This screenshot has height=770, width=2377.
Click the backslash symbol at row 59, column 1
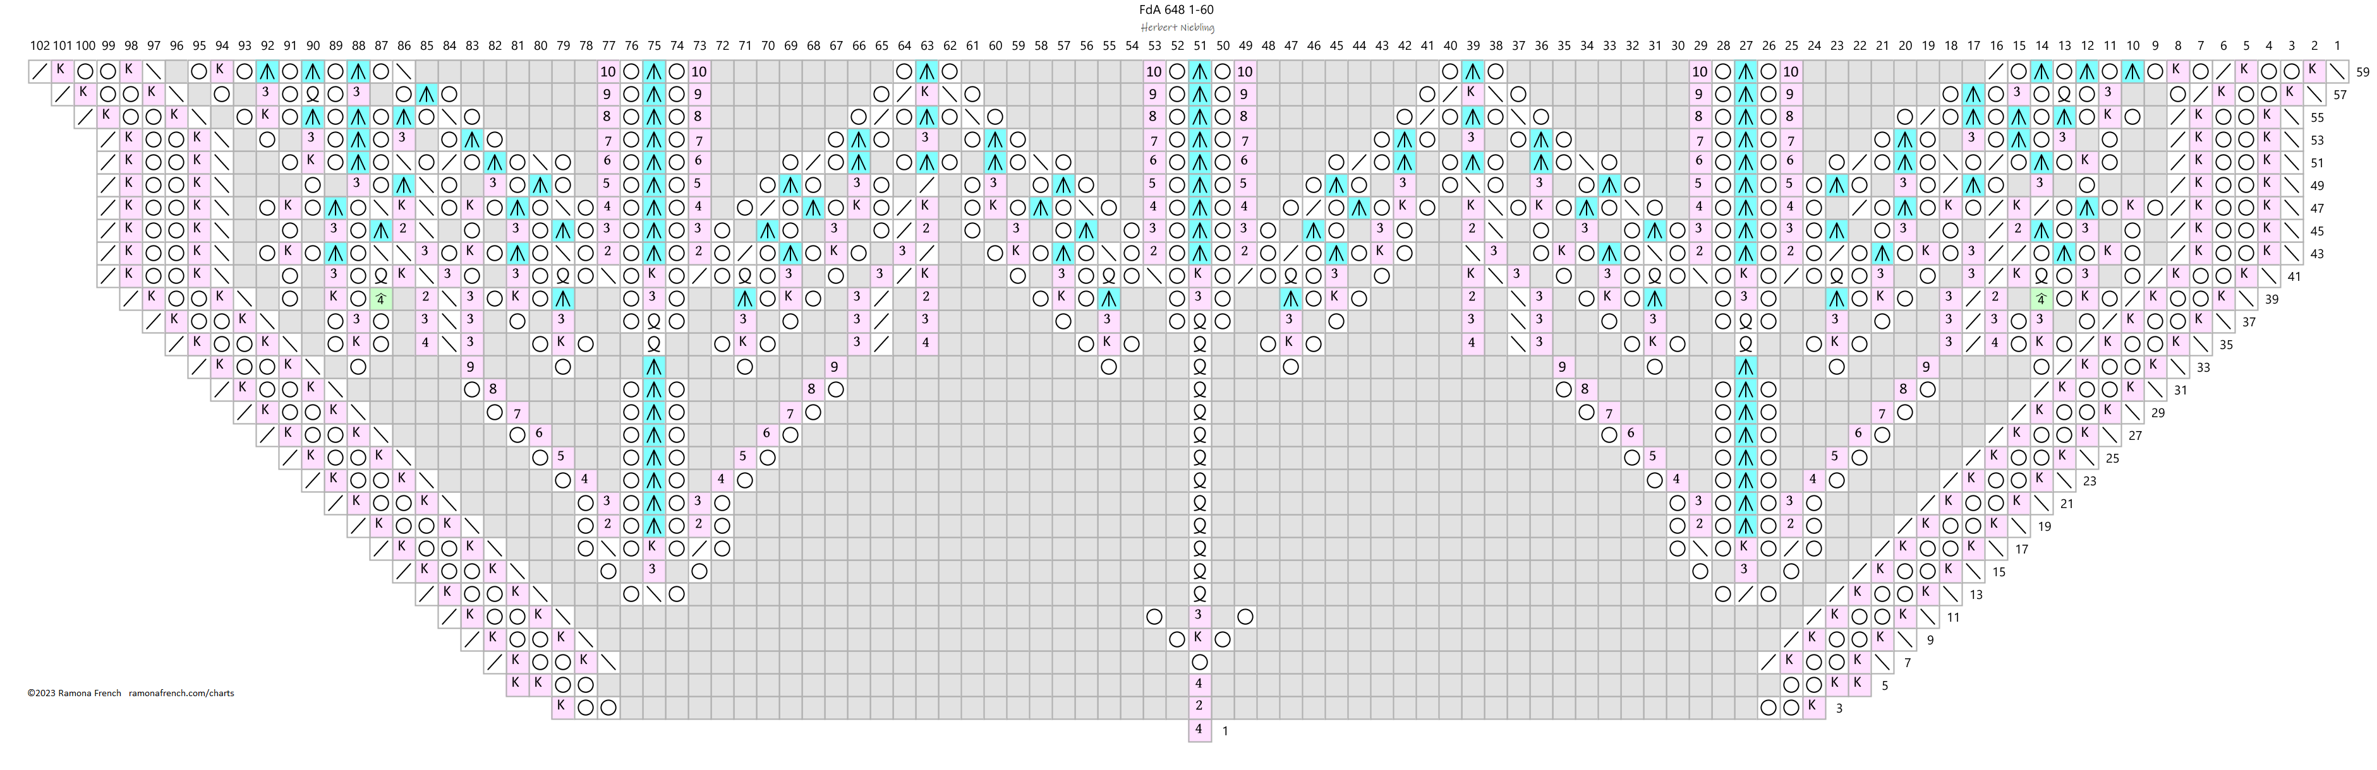tap(2337, 71)
